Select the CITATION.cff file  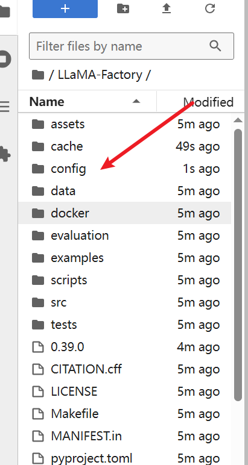tap(125, 369)
